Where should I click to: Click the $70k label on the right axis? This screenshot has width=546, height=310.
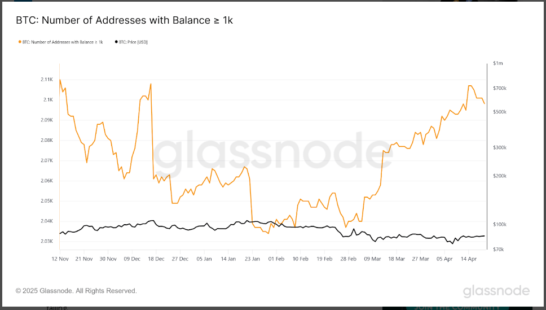pyautogui.click(x=499, y=249)
